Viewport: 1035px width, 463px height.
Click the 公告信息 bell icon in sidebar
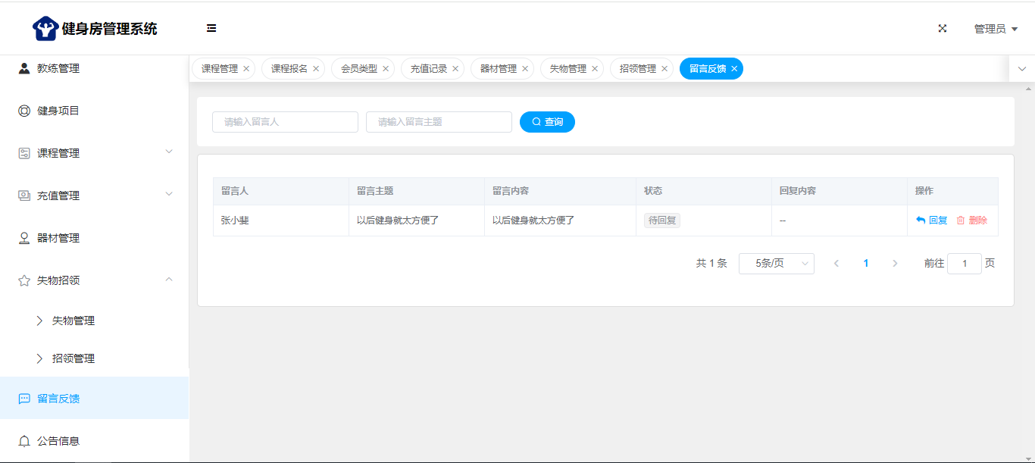pos(24,441)
